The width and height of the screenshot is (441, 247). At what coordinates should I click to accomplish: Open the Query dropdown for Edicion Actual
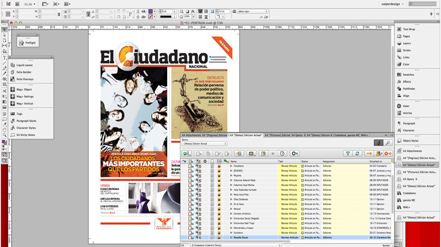click(204, 143)
